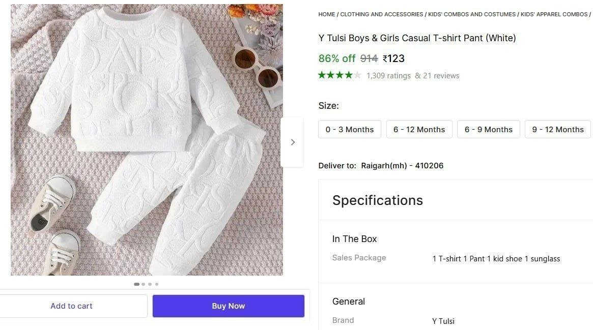Open Kids' Apparel Combos breadcrumb
Viewport: 593px width, 330px height.
[x=554, y=14]
